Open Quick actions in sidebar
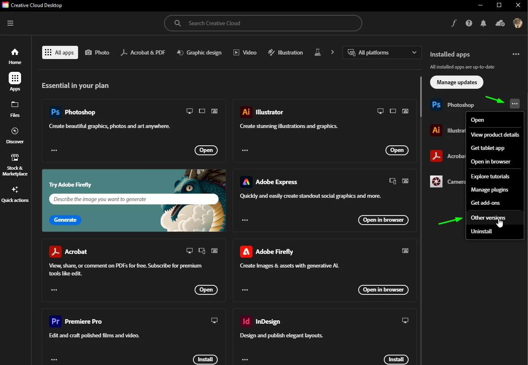Screen dimensions: 528x365 [15, 194]
